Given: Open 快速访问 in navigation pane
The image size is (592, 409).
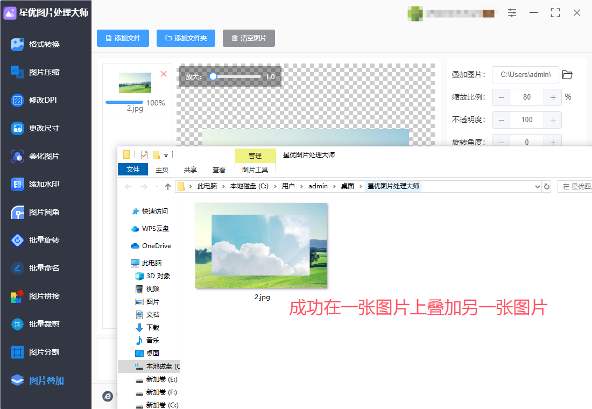Looking at the screenshot, I should click(150, 211).
